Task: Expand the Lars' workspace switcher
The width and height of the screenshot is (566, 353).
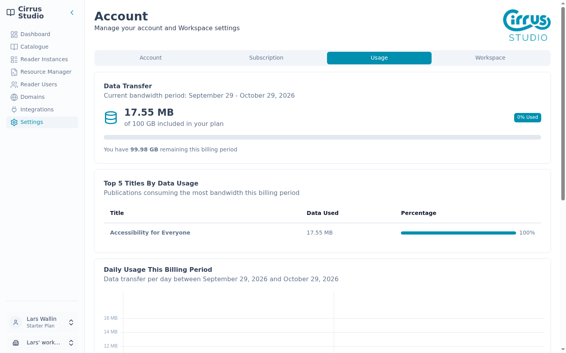Action: [x=71, y=343]
